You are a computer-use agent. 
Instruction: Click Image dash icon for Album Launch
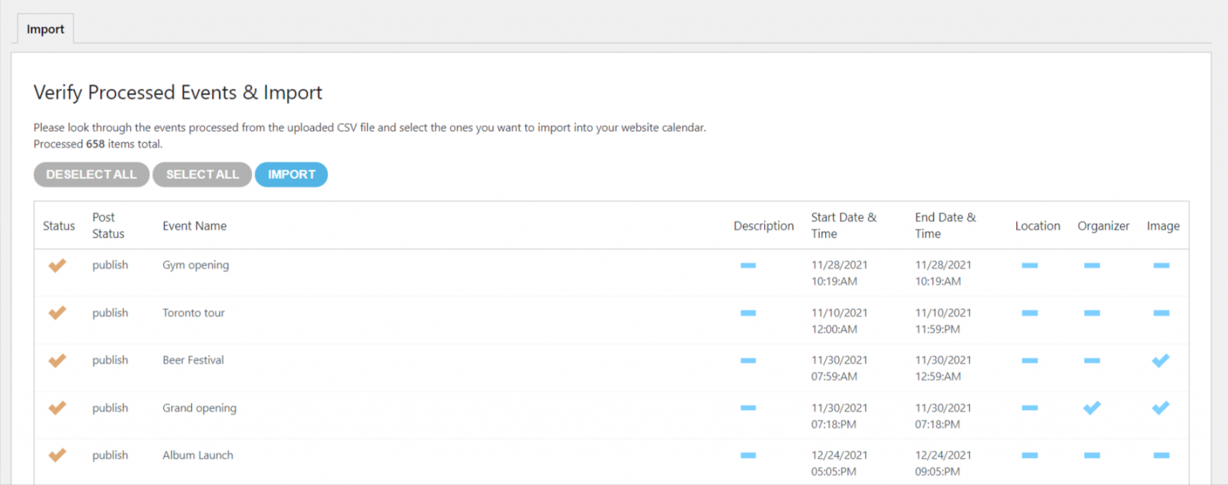coord(1162,455)
